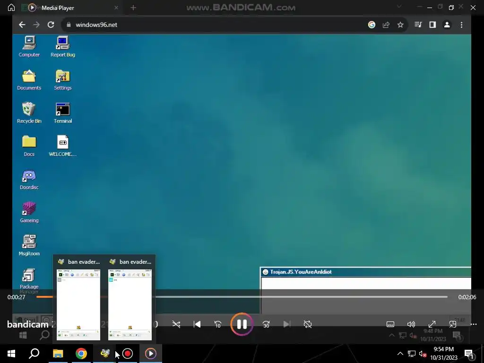This screenshot has width=484, height=363.
Task: Click the Settings shortcut on Windows96 desktop
Action: 63,79
